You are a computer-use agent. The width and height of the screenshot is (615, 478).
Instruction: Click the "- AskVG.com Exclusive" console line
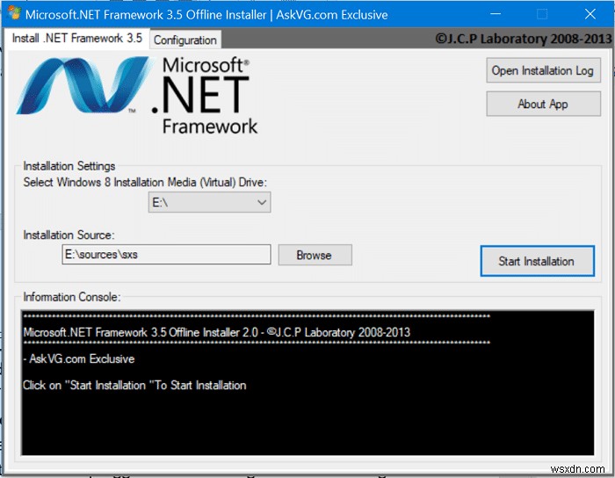click(x=78, y=358)
